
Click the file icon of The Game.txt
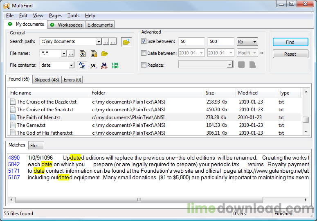tap(13, 125)
